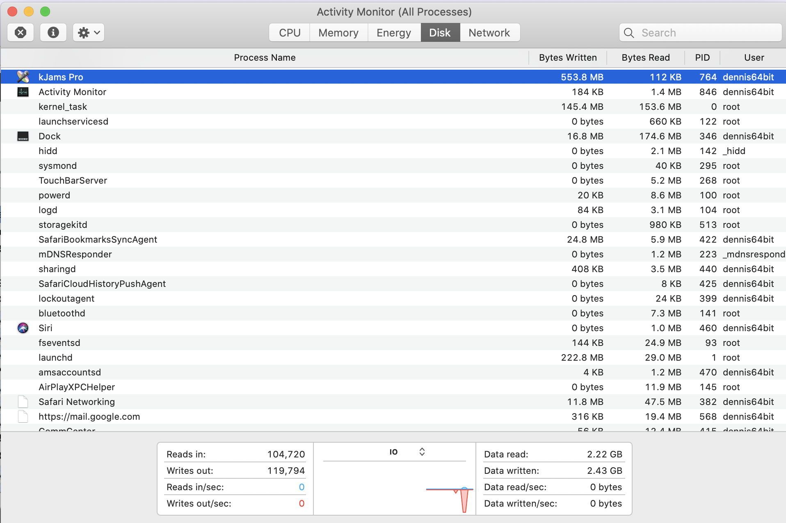786x523 pixels.
Task: Sort by Bytes Written column header
Action: [567, 57]
